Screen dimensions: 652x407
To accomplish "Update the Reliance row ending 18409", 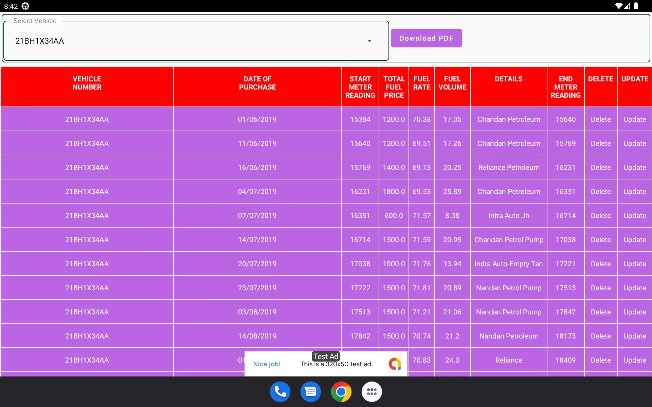I will (x=634, y=360).
